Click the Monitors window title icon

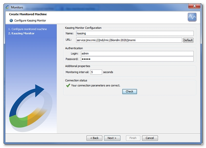[7, 7]
